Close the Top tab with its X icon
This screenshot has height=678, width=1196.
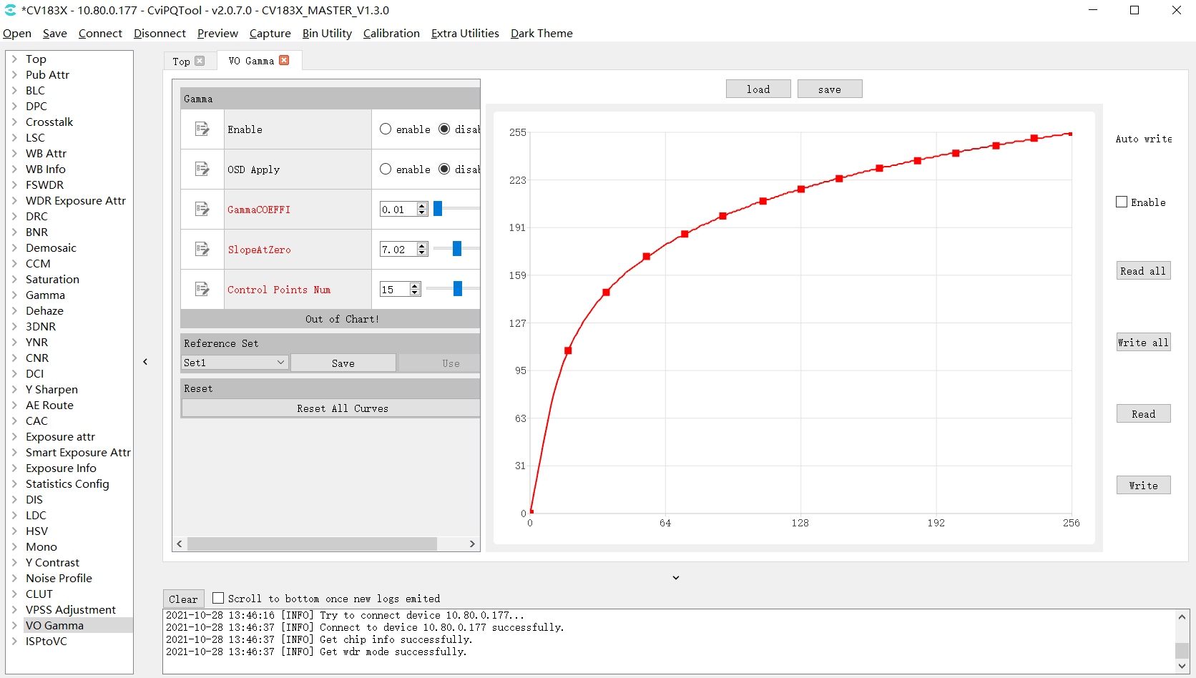200,61
